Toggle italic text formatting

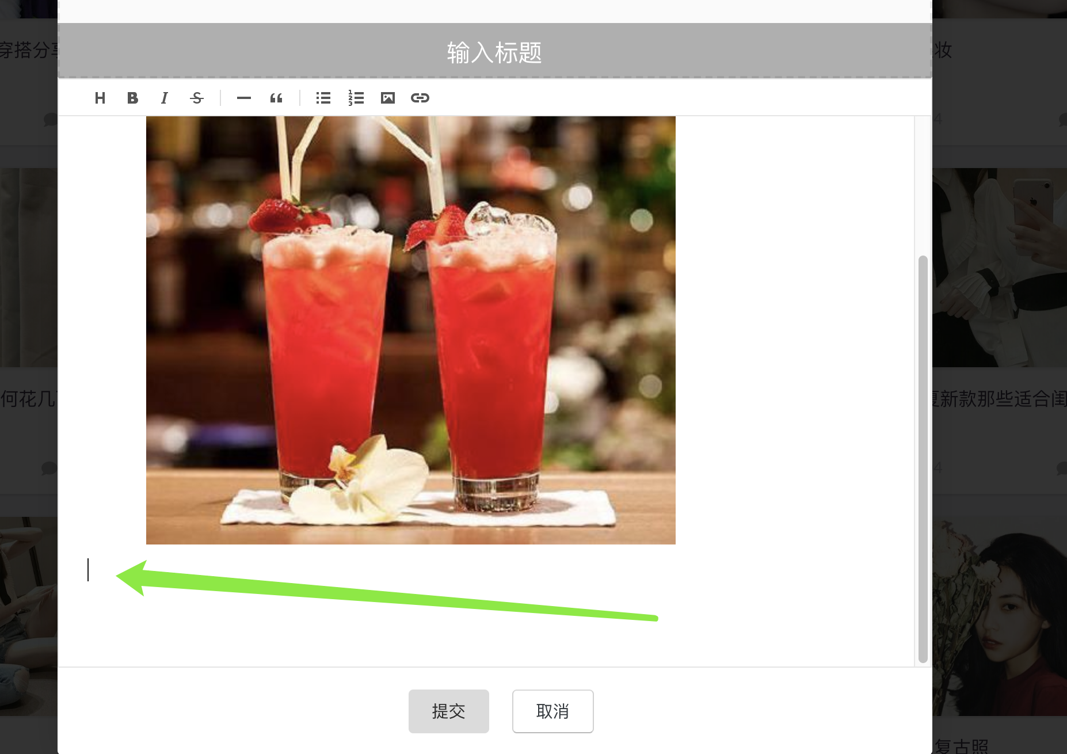point(165,98)
